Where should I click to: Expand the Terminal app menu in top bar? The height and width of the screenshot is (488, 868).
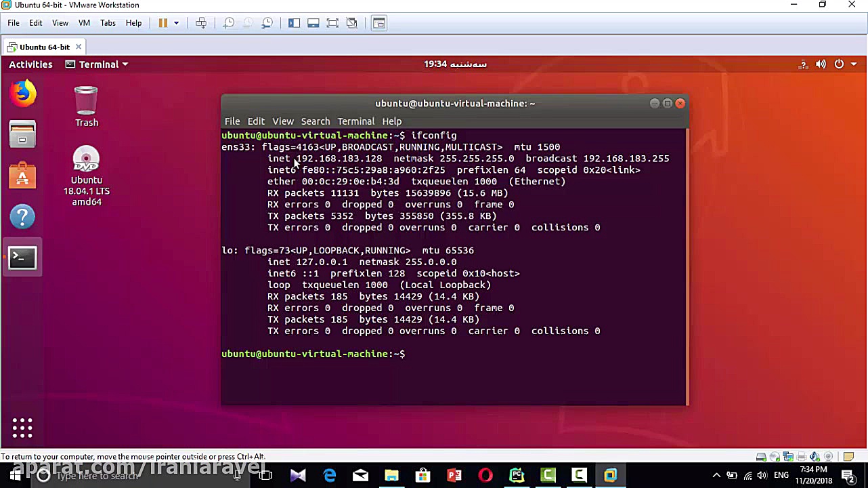(x=97, y=64)
